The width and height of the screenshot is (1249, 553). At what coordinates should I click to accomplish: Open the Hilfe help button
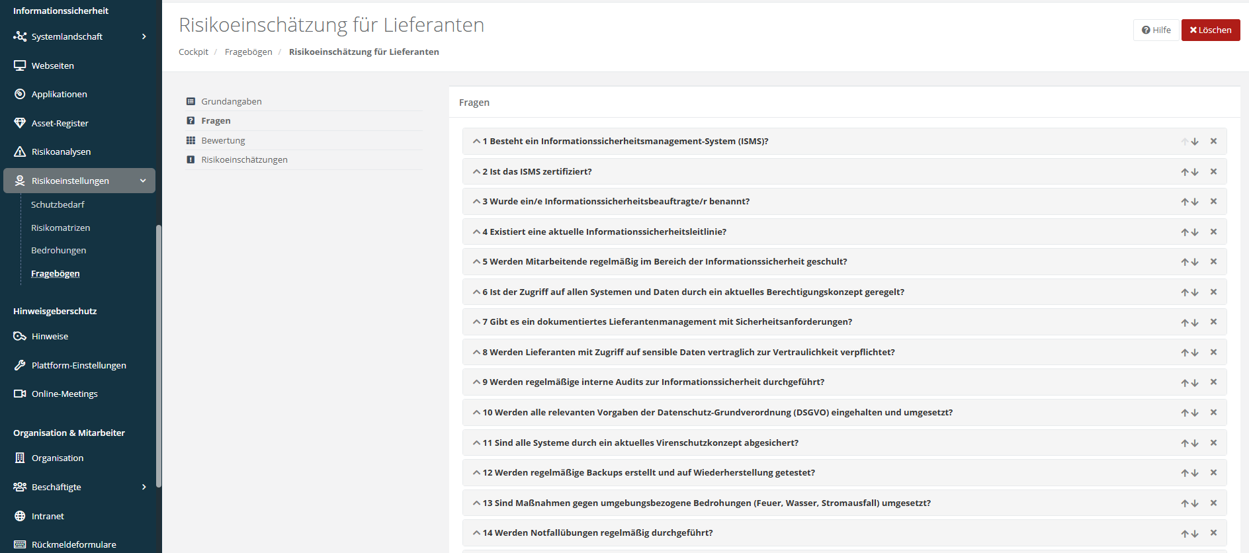click(x=1156, y=30)
